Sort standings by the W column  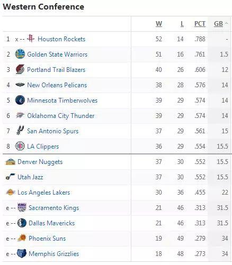click(159, 24)
